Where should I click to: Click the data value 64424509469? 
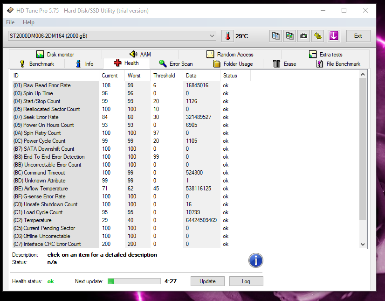click(201, 220)
